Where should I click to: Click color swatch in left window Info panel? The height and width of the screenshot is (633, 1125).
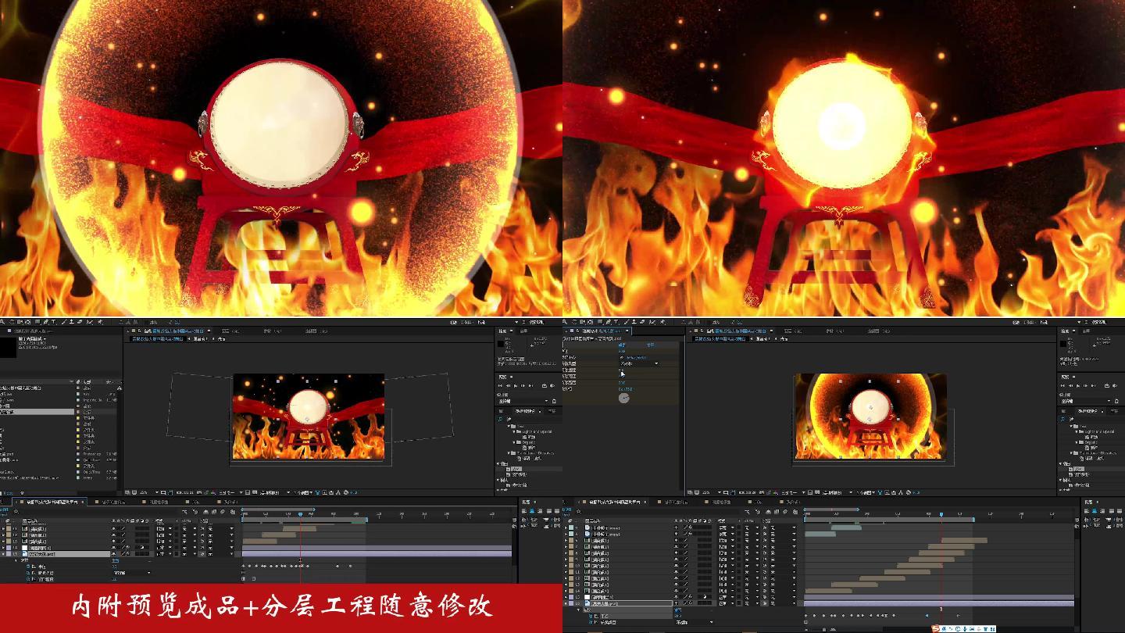pos(501,344)
